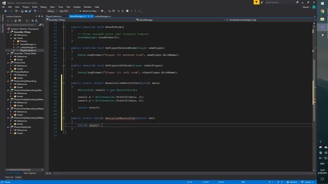Click the master branch status button
328x184 pixels.
coord(307,182)
